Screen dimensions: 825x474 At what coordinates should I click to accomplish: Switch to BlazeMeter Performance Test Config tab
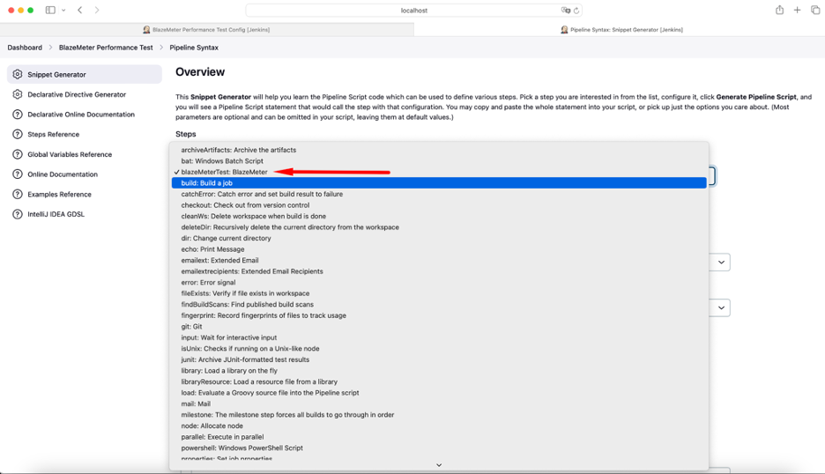(207, 29)
